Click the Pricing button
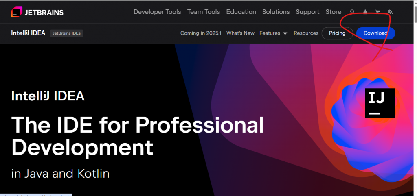This screenshot has height=196, width=417. click(x=337, y=33)
